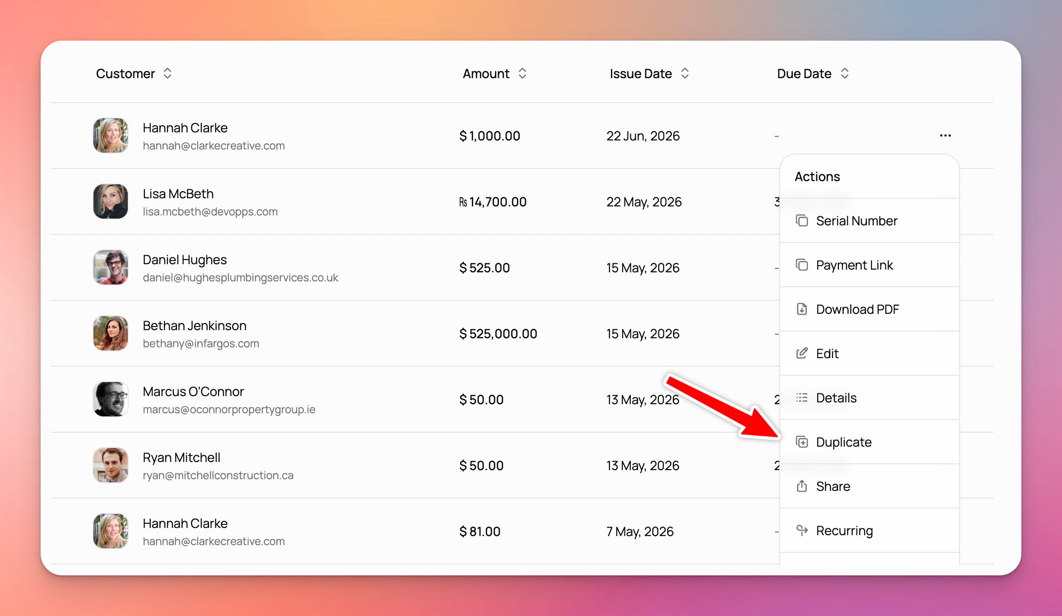The height and width of the screenshot is (616, 1062).
Task: Click the Recurring arrow icon
Action: tap(802, 530)
